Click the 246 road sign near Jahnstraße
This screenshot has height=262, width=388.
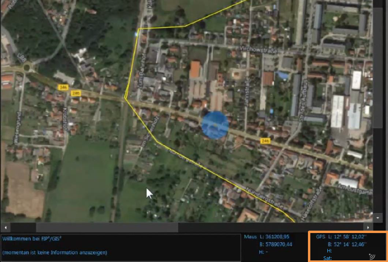tap(265, 141)
